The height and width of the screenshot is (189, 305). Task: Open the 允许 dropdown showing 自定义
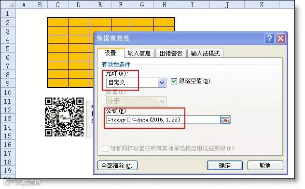(x=136, y=82)
